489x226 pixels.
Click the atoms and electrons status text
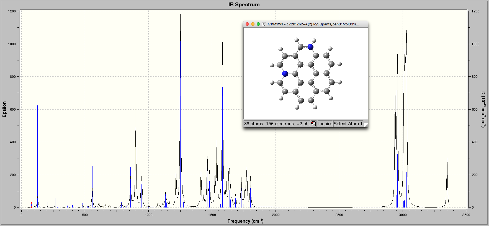(277, 124)
